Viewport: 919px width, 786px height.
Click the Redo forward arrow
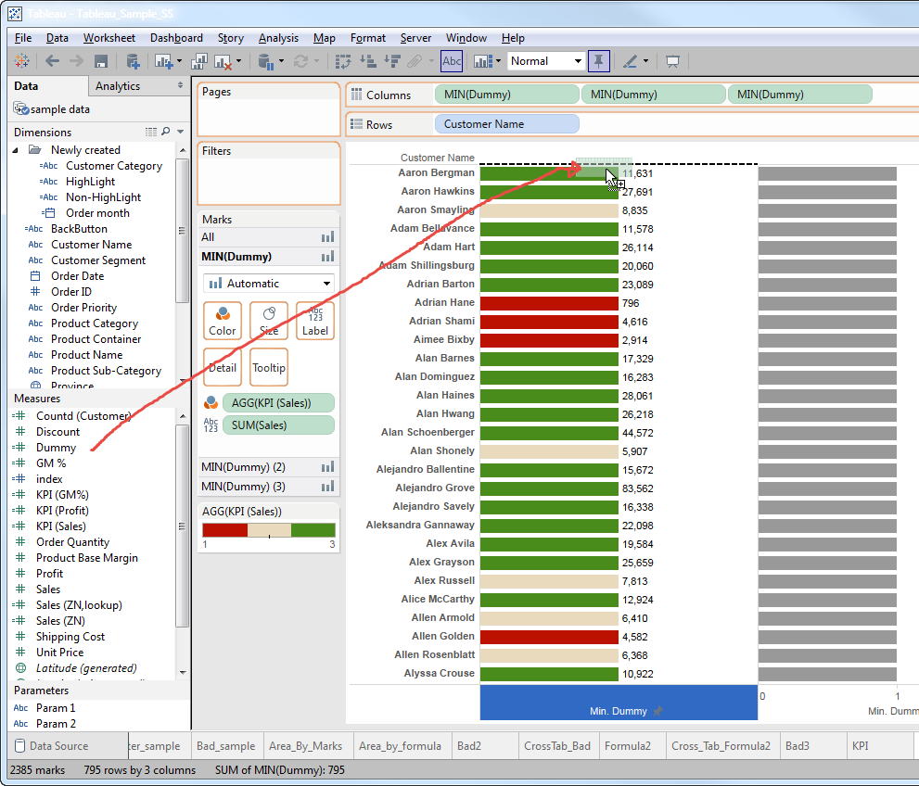pyautogui.click(x=76, y=61)
